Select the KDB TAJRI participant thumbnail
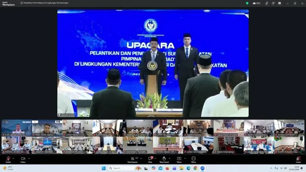 47,128
